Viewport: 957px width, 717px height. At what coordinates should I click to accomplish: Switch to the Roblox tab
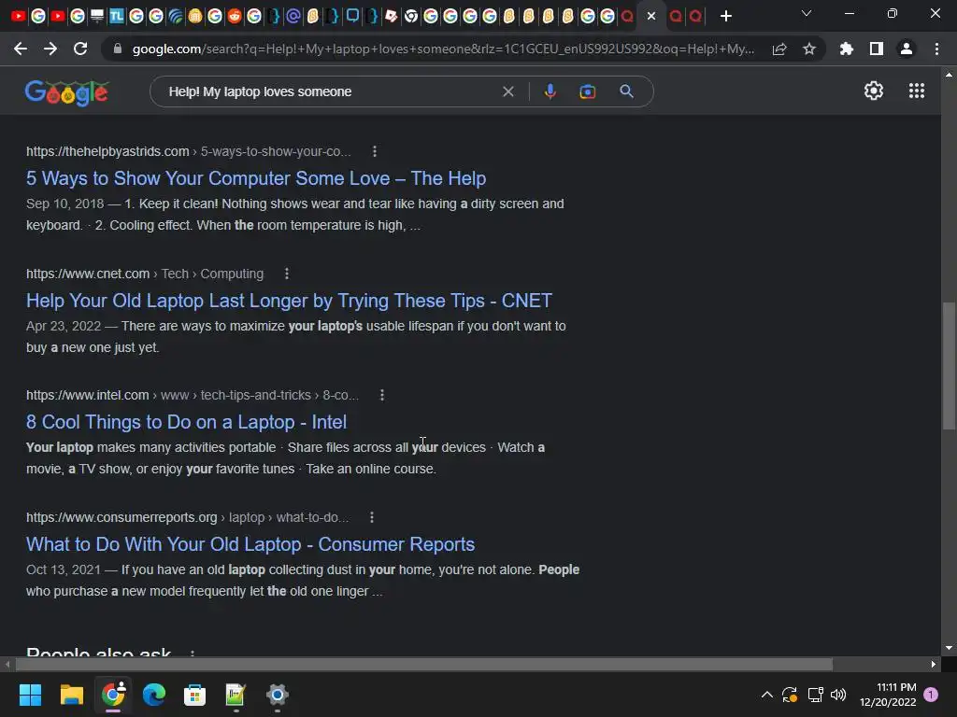(392, 17)
